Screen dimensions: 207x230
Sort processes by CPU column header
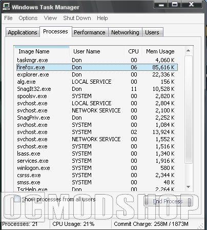133,51
